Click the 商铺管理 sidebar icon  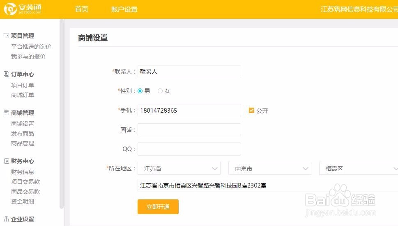click(6, 113)
